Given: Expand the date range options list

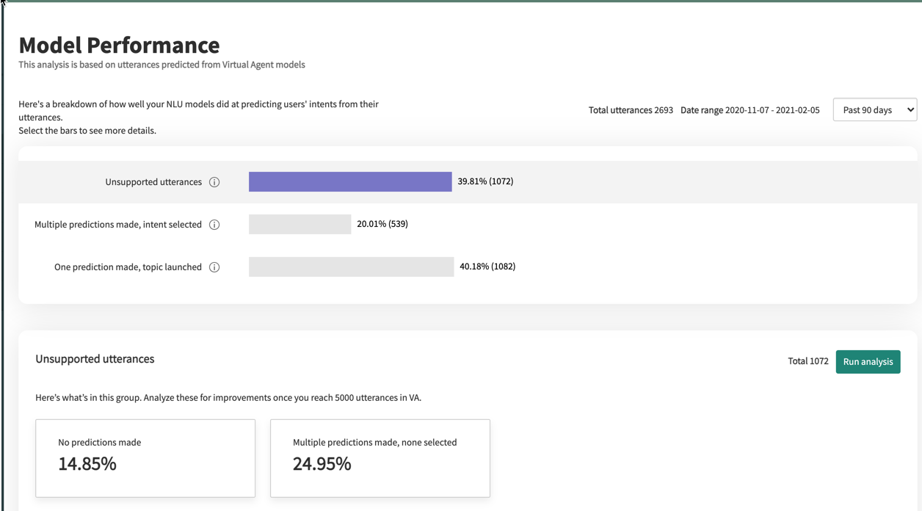Looking at the screenshot, I should pos(874,109).
